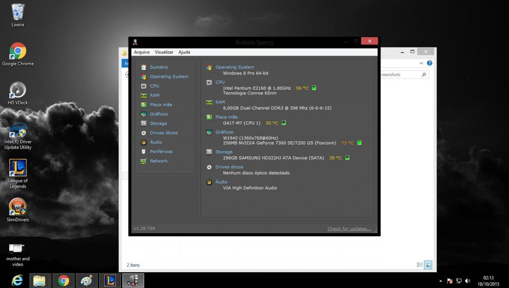509x288 pixels.
Task: Click the CPU chip icon in sidebar
Action: pyautogui.click(x=143, y=86)
